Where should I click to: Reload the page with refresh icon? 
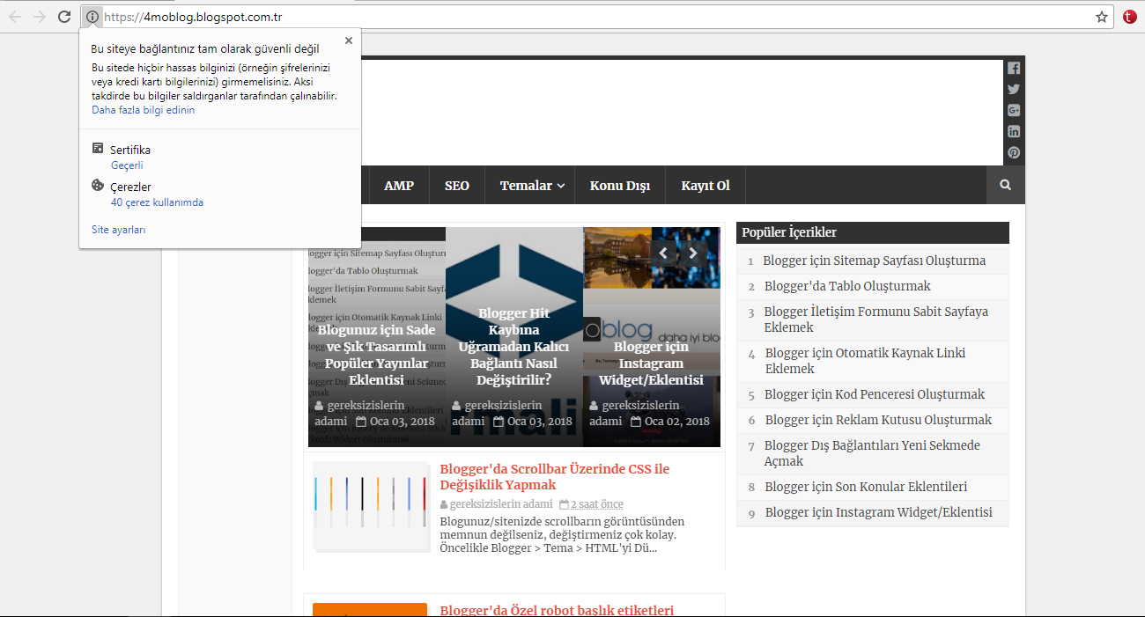coord(64,17)
